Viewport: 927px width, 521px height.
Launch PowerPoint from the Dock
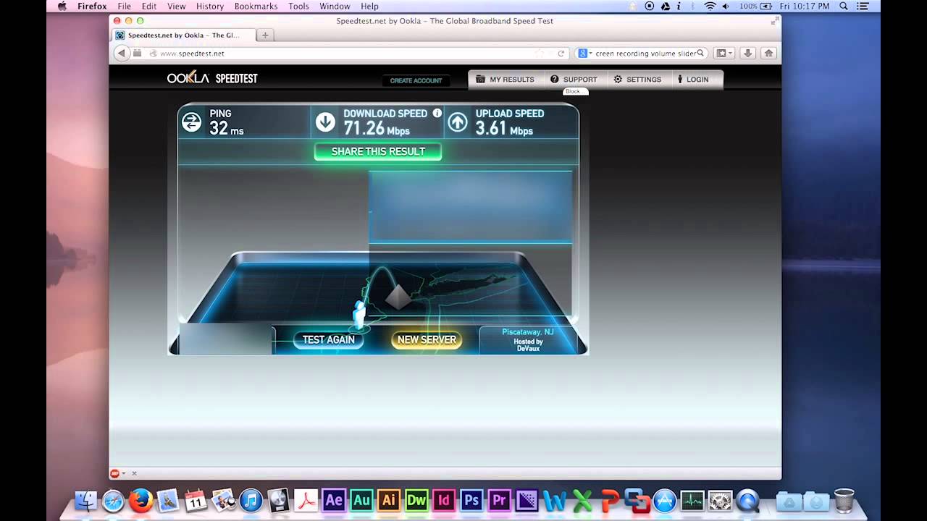609,501
